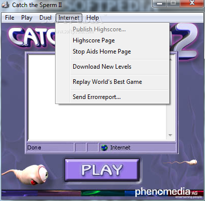
Task: Open the File menu
Action: pyautogui.click(x=10, y=18)
